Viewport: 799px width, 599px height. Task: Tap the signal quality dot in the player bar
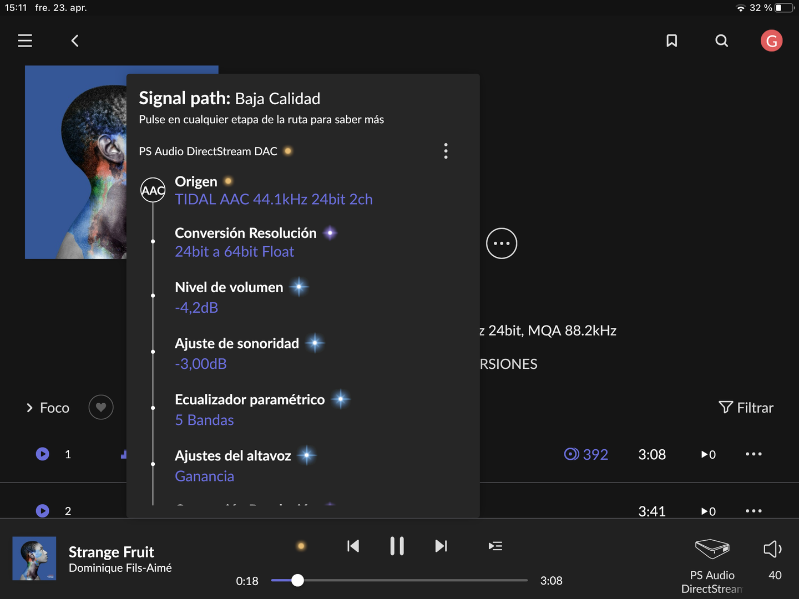point(301,546)
